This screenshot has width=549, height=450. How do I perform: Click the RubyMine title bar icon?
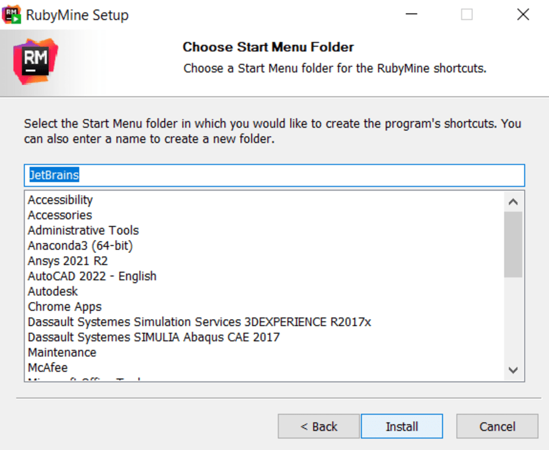click(12, 15)
